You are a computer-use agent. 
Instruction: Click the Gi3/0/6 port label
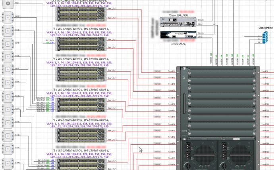point(42,160)
